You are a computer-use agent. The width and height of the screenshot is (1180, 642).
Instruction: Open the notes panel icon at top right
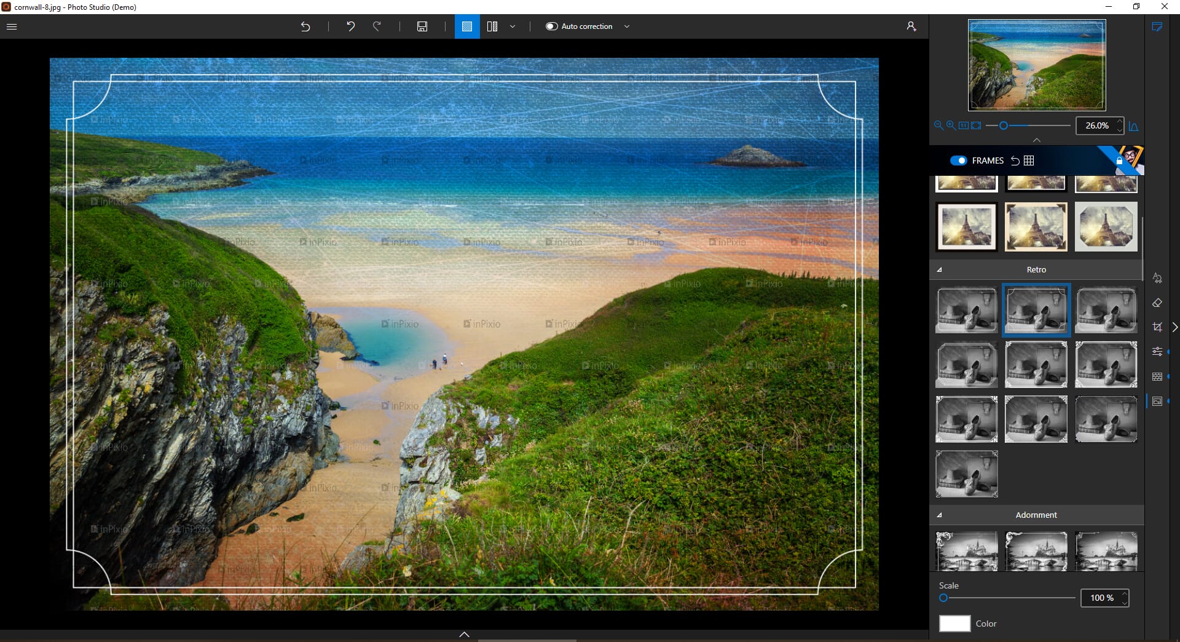pos(1157,27)
